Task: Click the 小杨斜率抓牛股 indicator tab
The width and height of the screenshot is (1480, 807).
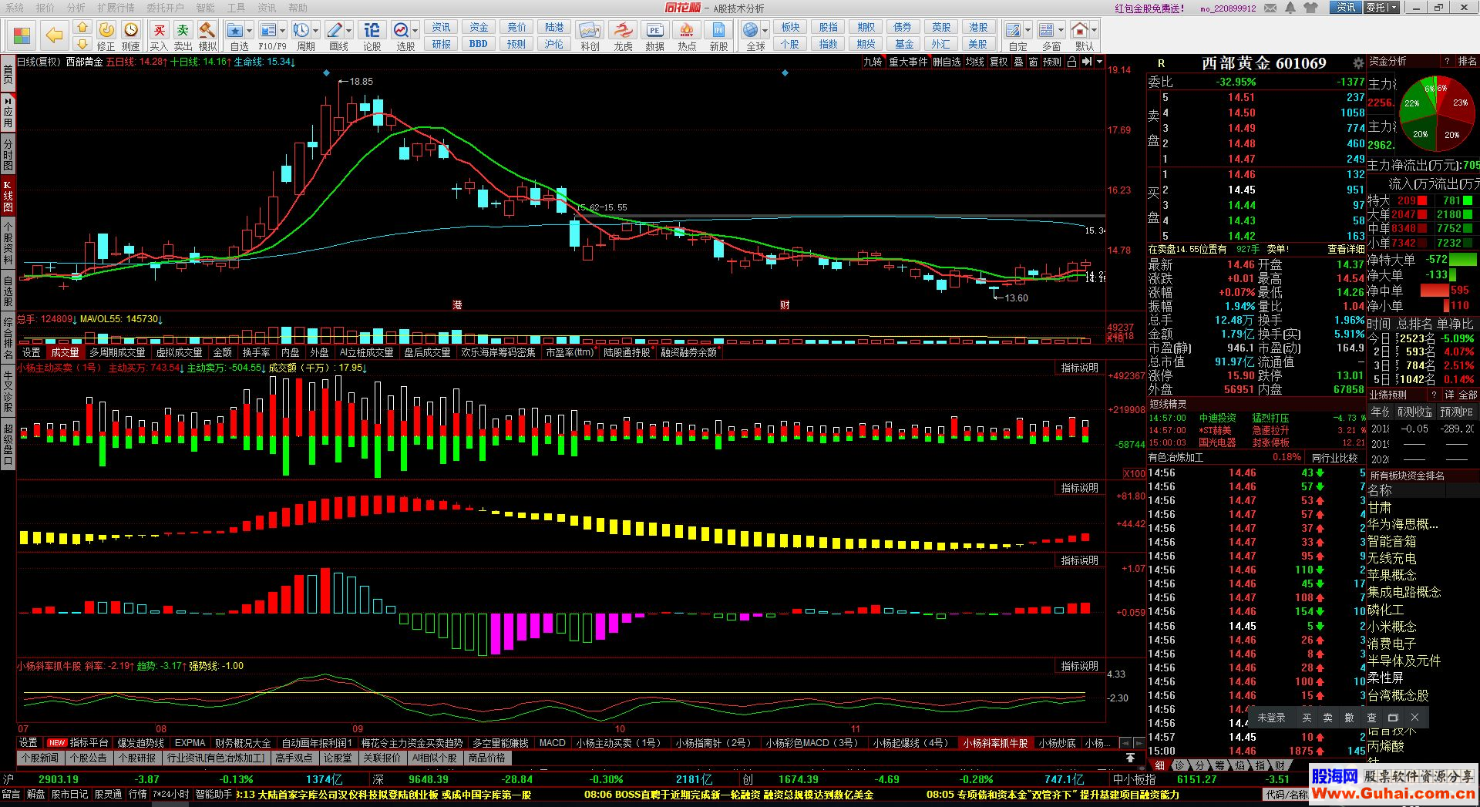Action: click(995, 743)
